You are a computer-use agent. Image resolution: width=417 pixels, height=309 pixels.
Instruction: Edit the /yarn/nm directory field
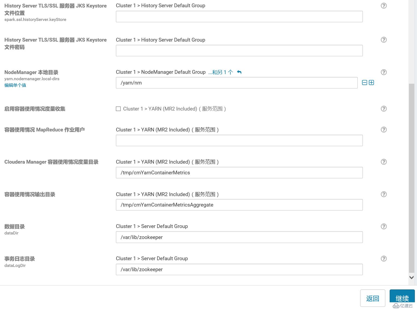coord(237,83)
